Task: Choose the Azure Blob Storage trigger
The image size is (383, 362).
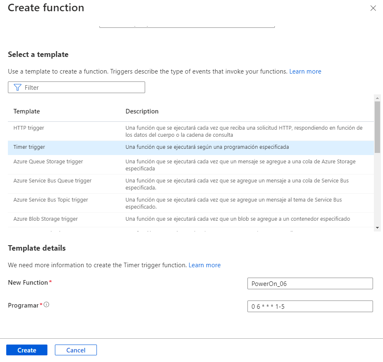Action: [45, 219]
